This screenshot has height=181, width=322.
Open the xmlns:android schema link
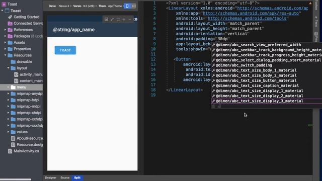point(273,8)
